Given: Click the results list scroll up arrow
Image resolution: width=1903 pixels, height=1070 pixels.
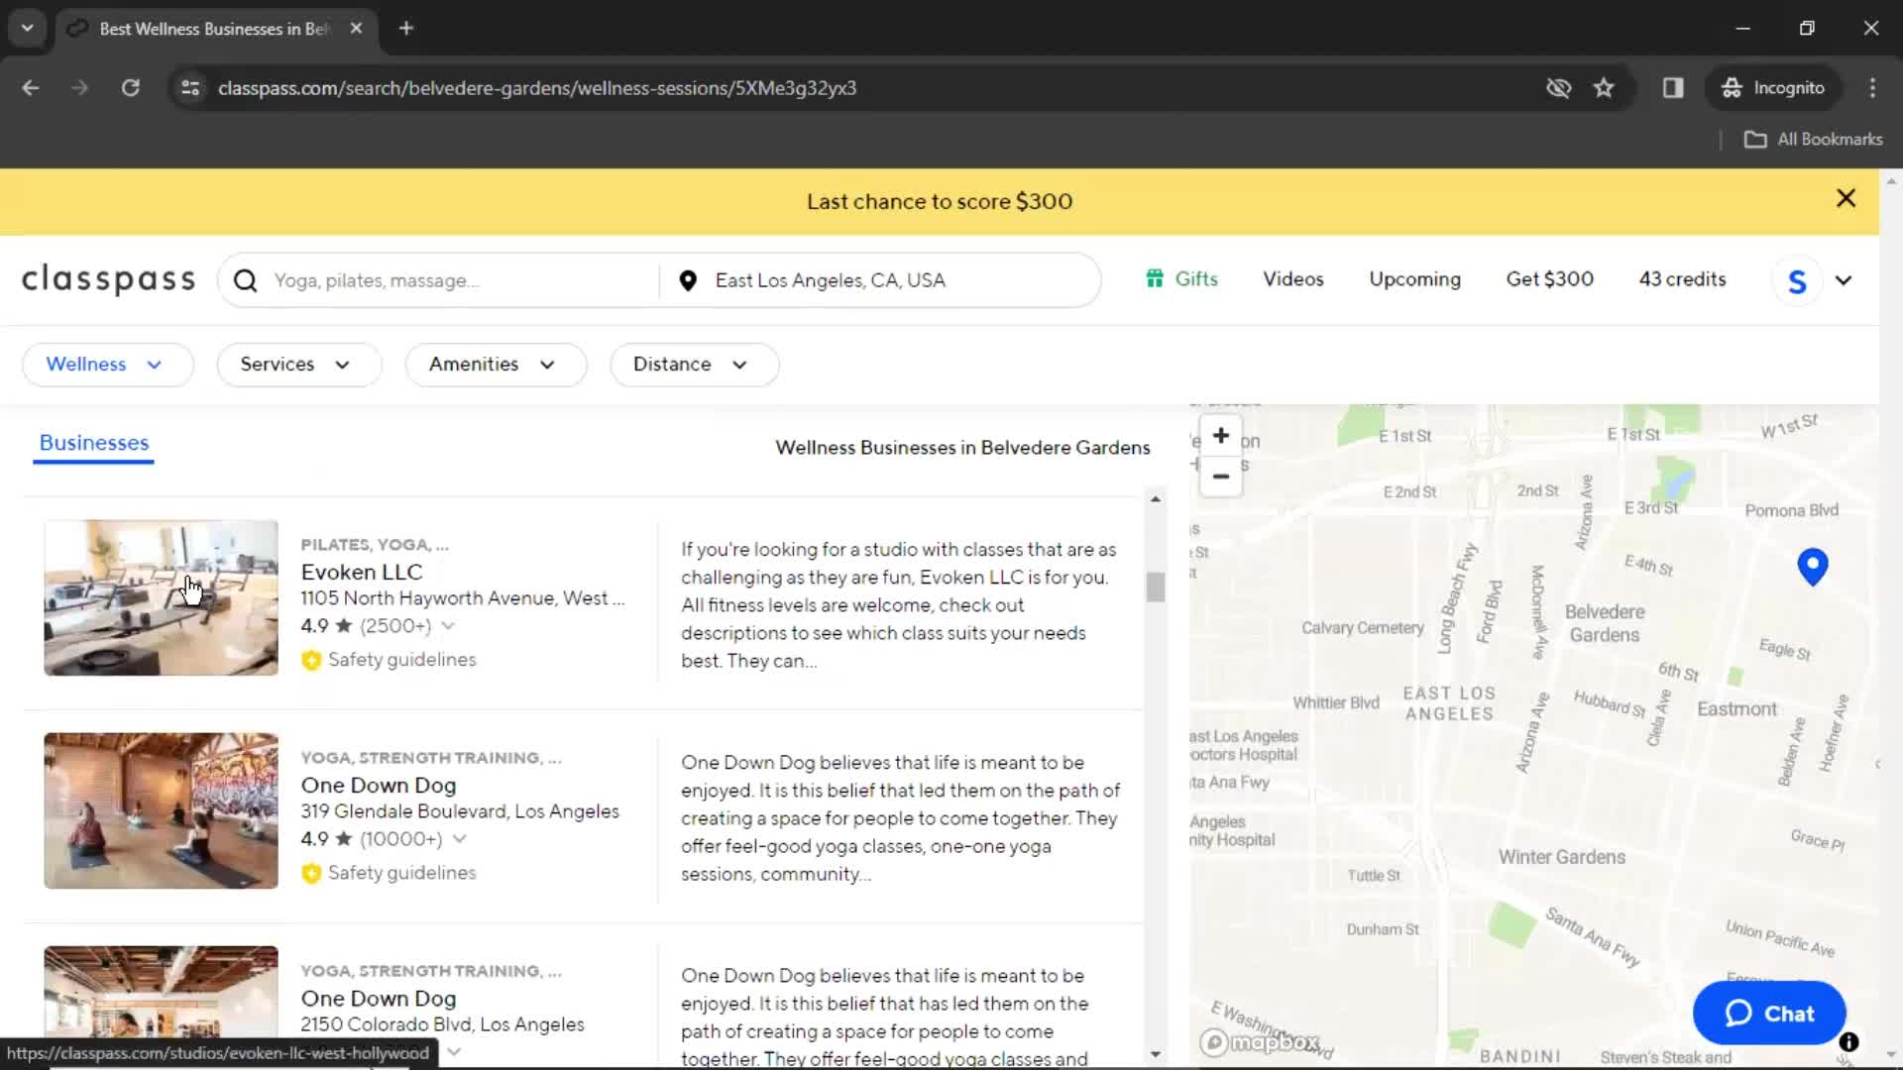Looking at the screenshot, I should [1156, 499].
